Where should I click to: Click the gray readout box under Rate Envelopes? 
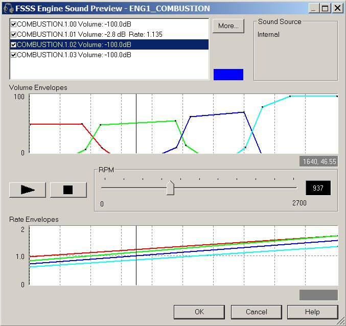(x=318, y=295)
